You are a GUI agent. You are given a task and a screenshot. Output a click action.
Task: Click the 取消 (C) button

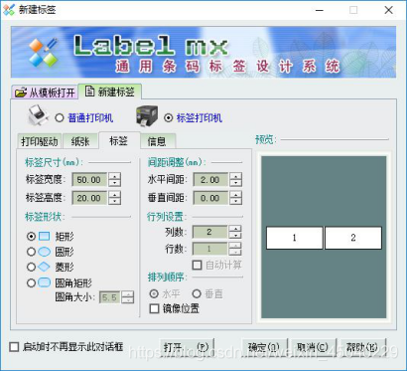[x=313, y=347]
